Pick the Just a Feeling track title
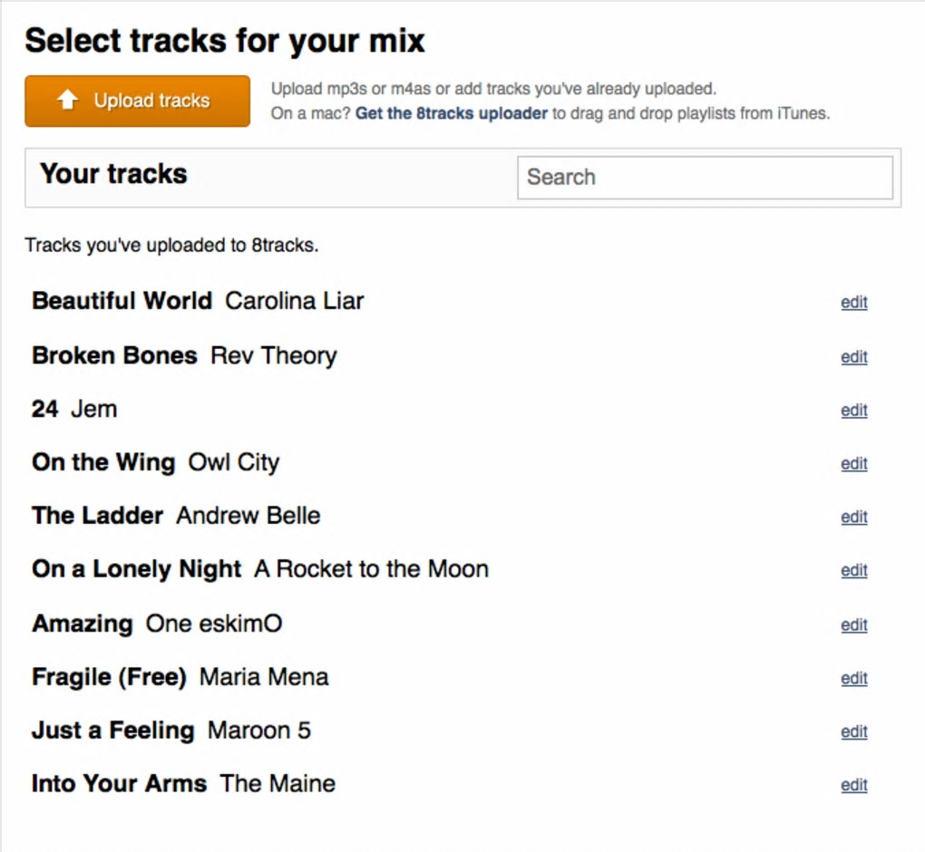The height and width of the screenshot is (852, 925). click(x=113, y=731)
